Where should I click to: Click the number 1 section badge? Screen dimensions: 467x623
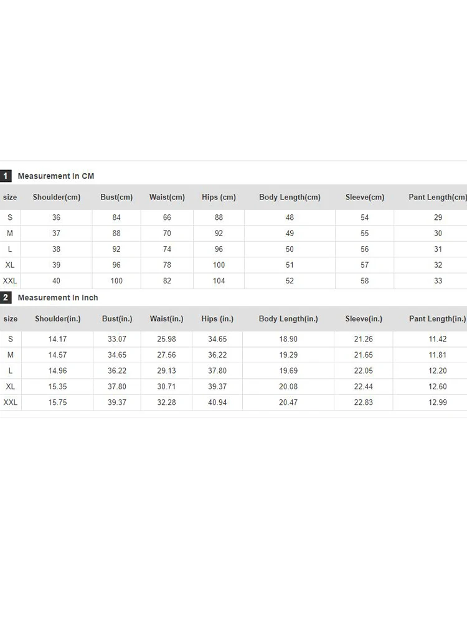point(6,176)
